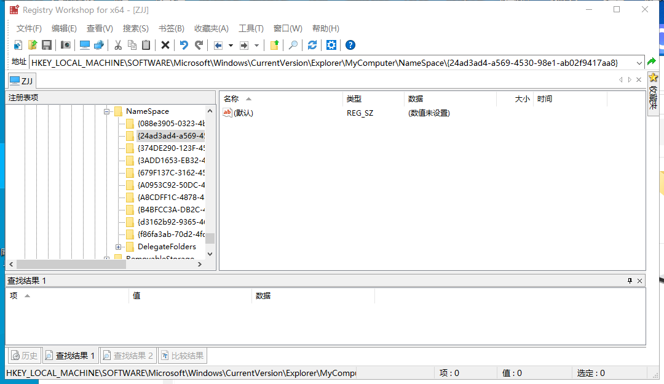The image size is (664, 384).
Task: Sort values by 时间 column header
Action: pos(569,98)
